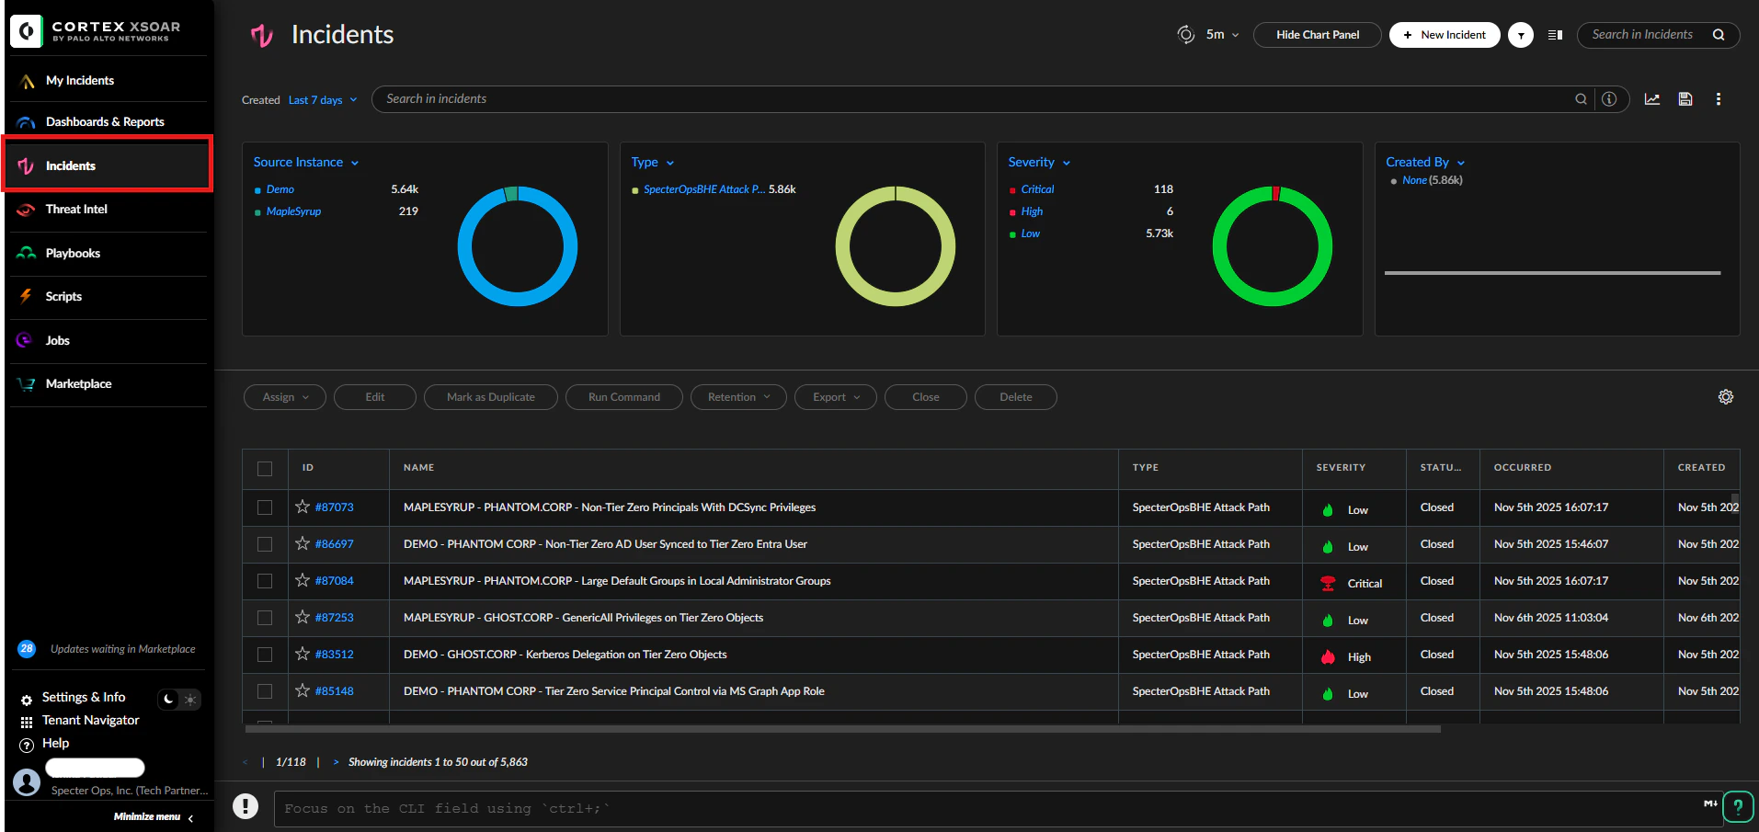
Task: Click the Incidents sidebar icon
Action: point(26,166)
